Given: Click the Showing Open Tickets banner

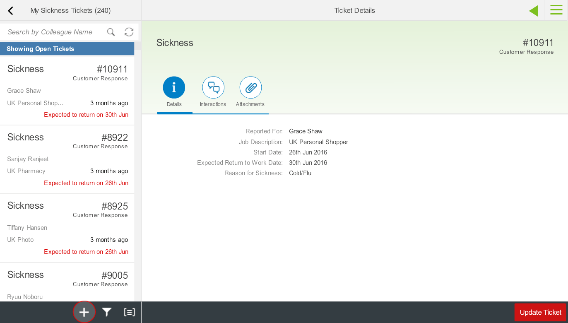Looking at the screenshot, I should (x=67, y=48).
